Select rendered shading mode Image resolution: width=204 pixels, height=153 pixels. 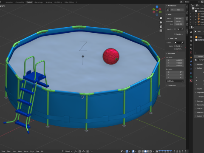point(151,151)
